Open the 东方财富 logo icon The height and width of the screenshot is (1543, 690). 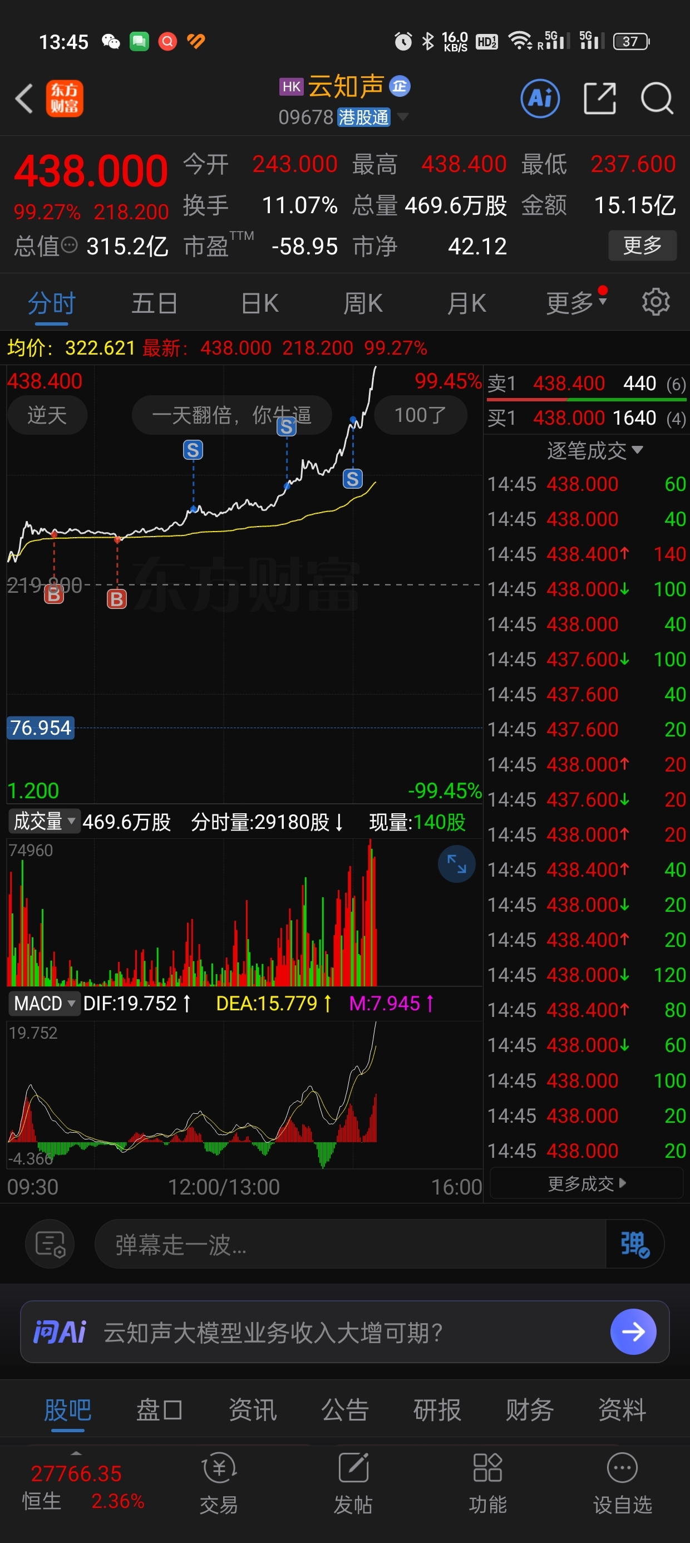tap(65, 98)
